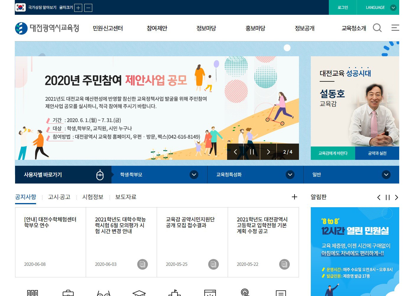
Task: Click the 대전광역시교육청 logo
Action: [47, 28]
